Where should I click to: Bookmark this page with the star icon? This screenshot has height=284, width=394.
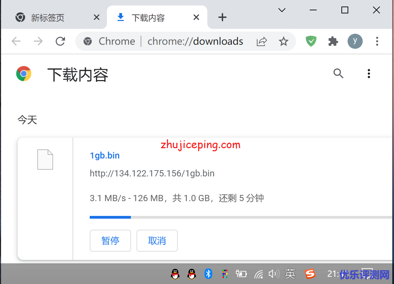coord(283,42)
